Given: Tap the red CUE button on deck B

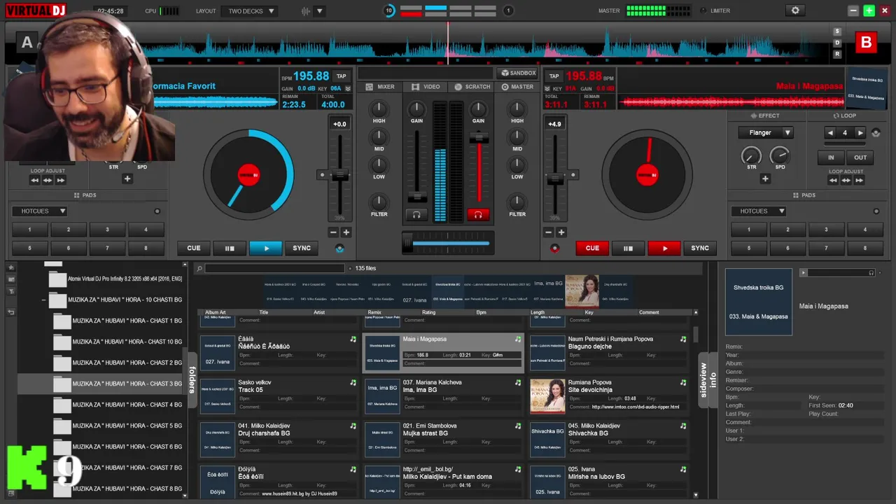Looking at the screenshot, I should click(x=592, y=248).
